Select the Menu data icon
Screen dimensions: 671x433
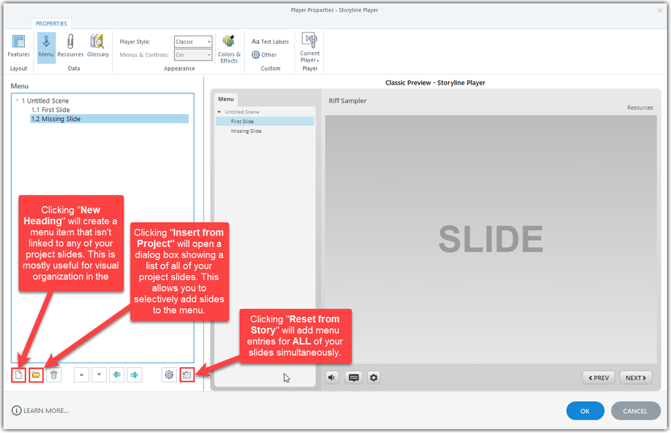point(46,46)
